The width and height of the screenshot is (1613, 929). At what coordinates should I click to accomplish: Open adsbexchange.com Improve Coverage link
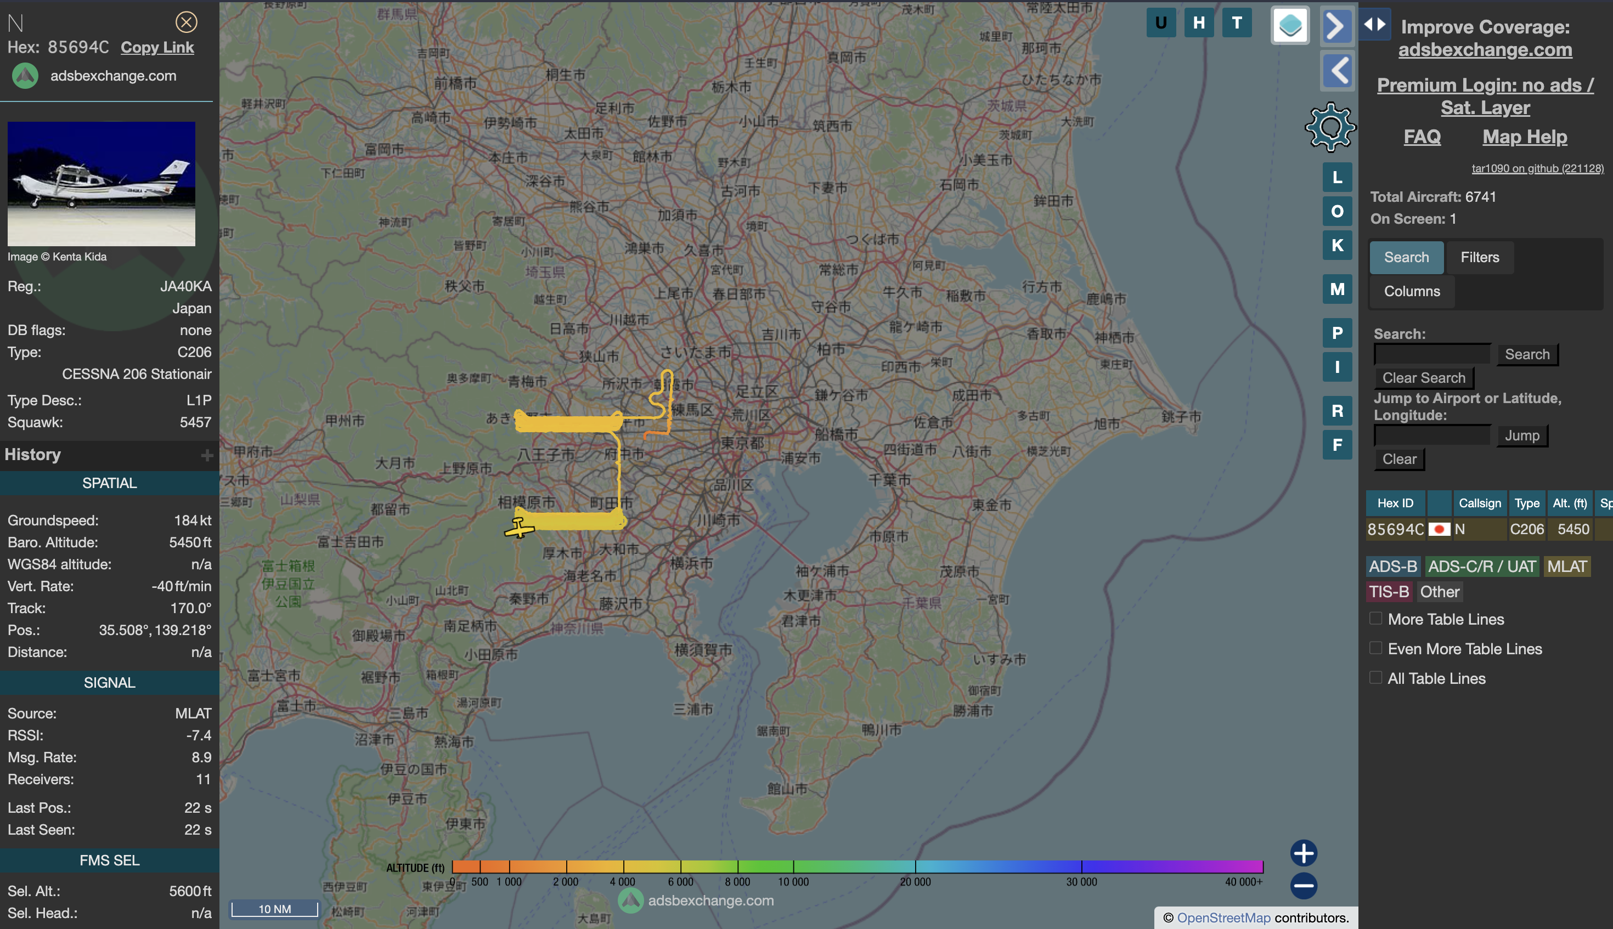(x=1485, y=50)
